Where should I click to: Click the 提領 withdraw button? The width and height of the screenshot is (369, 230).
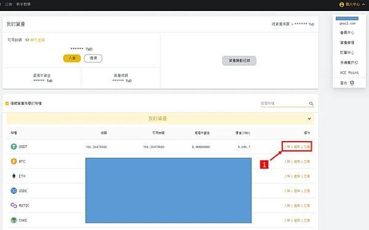pyautogui.click(x=93, y=58)
